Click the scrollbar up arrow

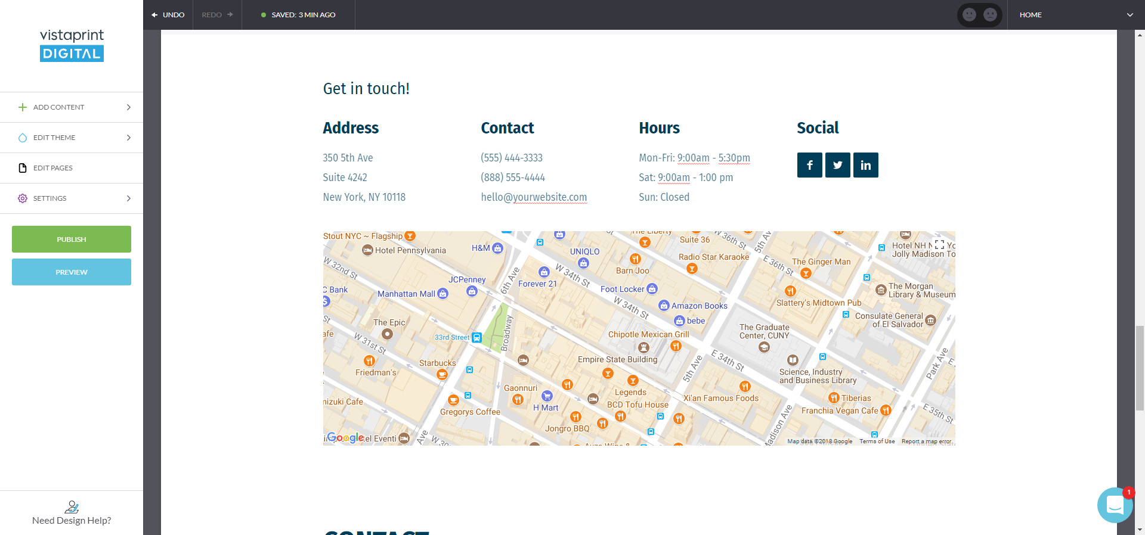(x=1140, y=35)
